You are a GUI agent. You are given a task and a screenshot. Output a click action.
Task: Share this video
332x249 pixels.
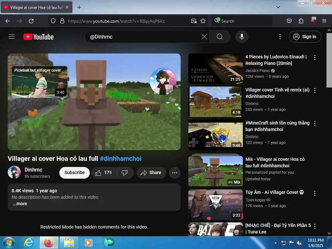pyautogui.click(x=151, y=173)
